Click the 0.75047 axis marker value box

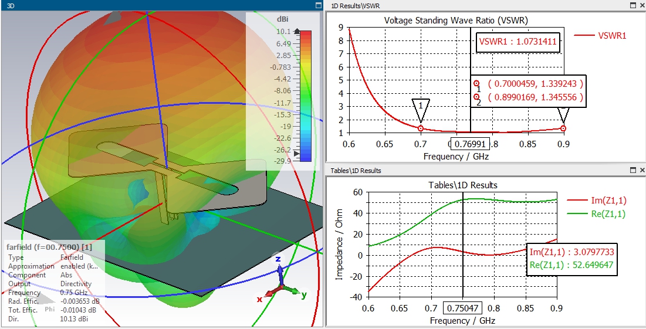tap(462, 308)
